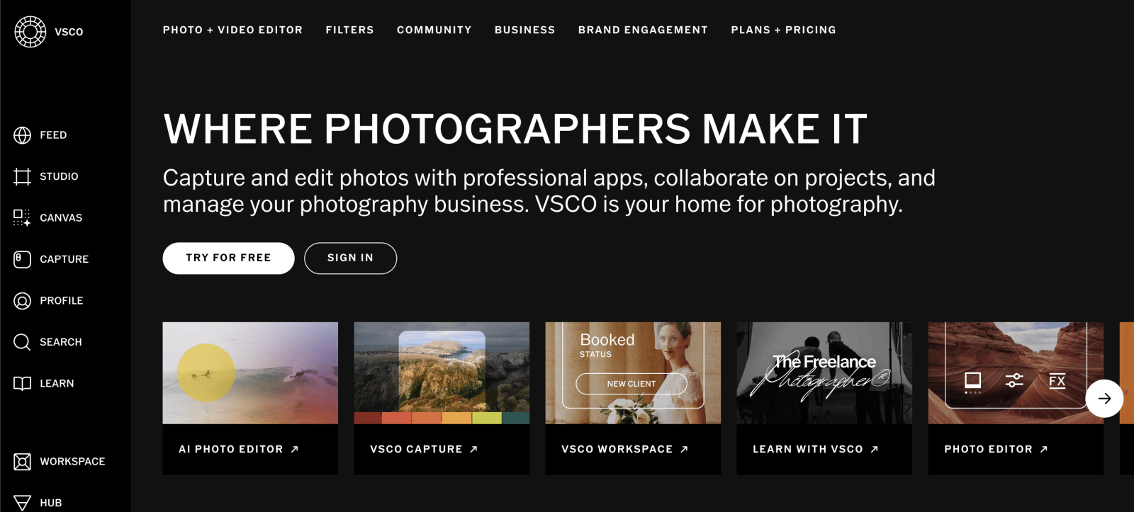Open Photo + Video Editor menu

tap(232, 30)
